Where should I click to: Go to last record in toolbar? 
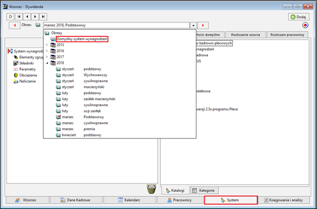(43, 17)
